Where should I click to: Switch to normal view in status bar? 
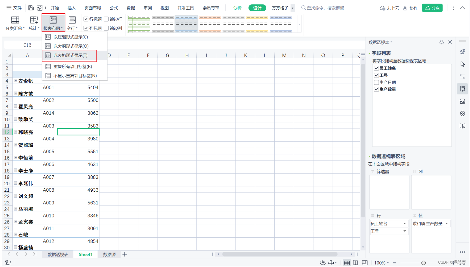coord(347,263)
